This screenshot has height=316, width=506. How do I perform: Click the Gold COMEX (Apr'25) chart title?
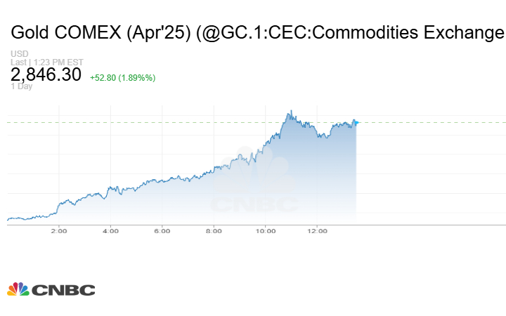click(257, 32)
